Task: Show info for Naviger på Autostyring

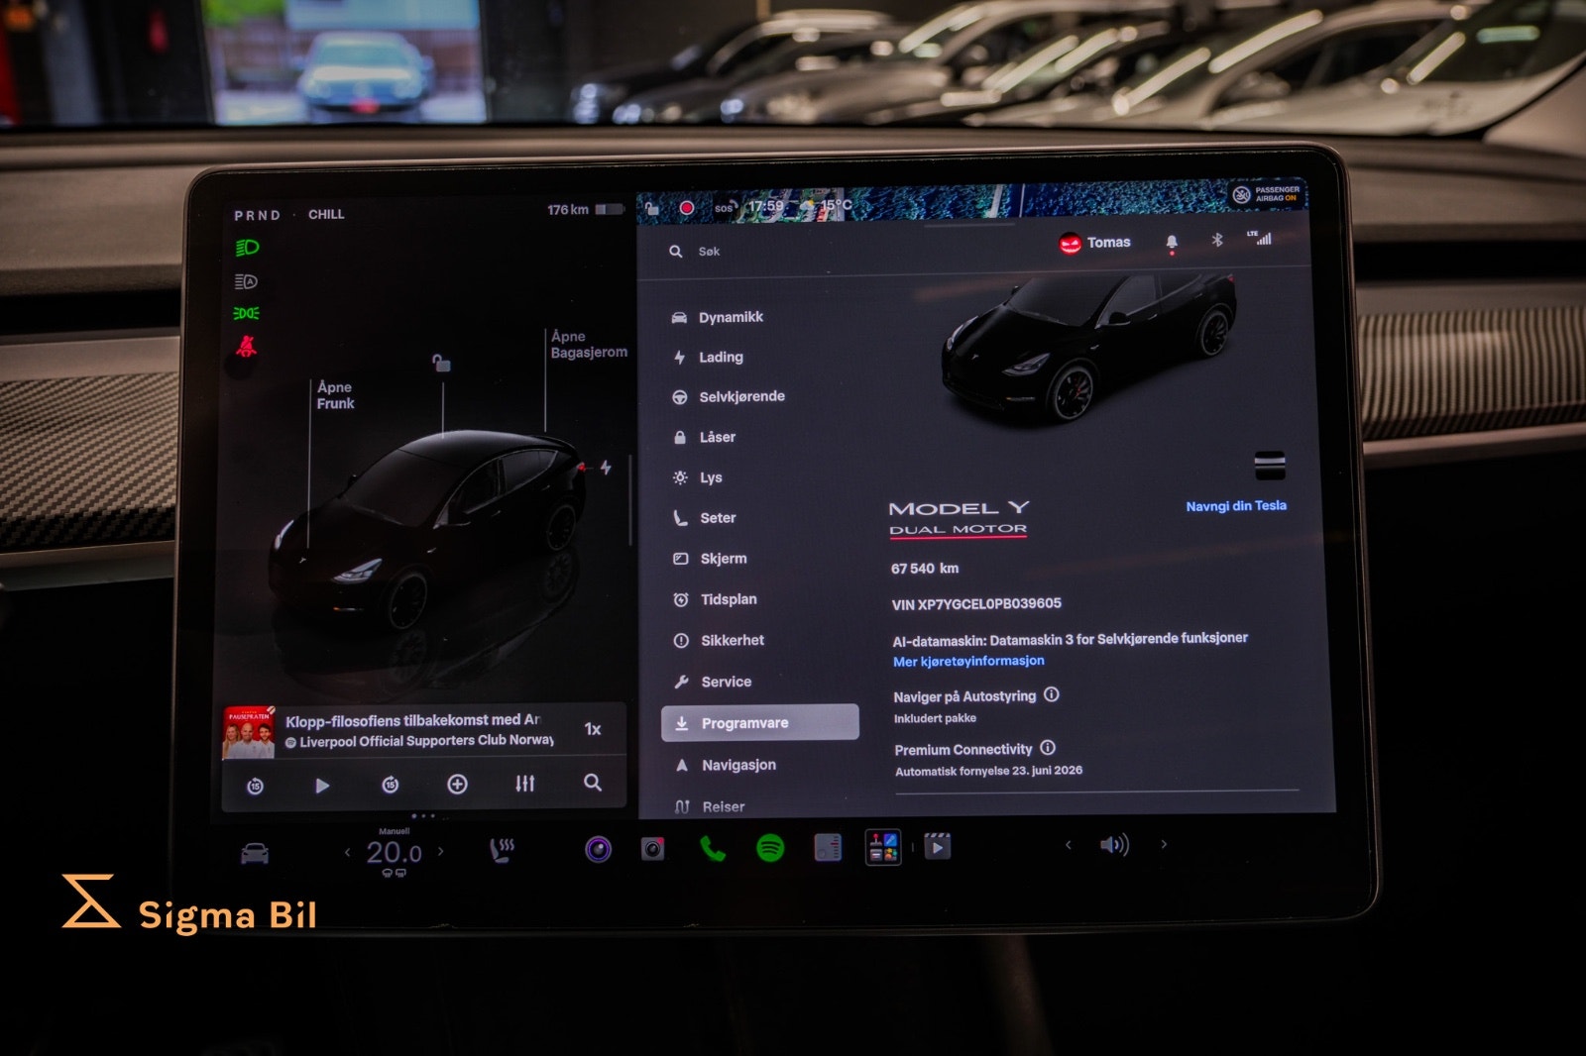Action: 1052,695
